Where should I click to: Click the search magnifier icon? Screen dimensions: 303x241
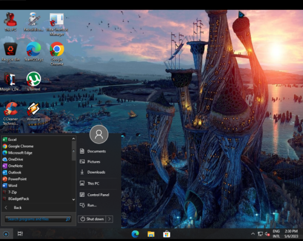68,219
